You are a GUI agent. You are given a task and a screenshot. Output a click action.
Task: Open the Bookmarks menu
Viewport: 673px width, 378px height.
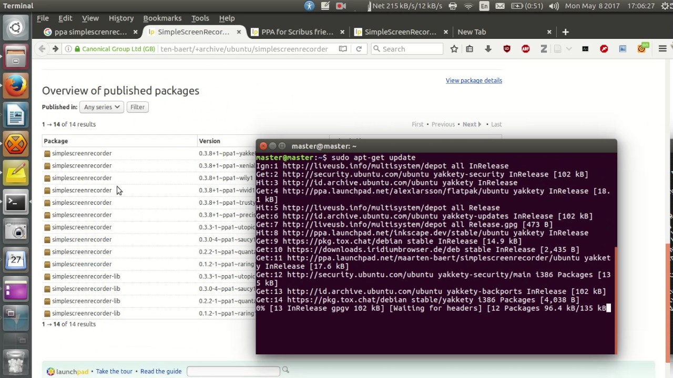coord(162,18)
